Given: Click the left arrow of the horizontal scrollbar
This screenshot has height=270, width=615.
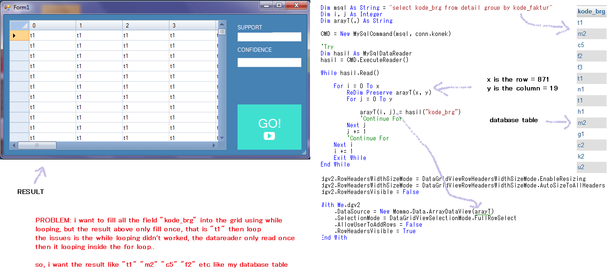Looking at the screenshot, I should [14, 145].
